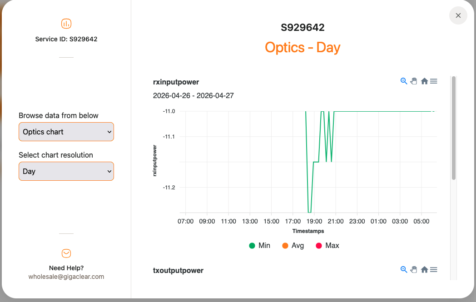Click the orange envelope help icon
Viewport: 476px width, 302px height.
pos(66,253)
